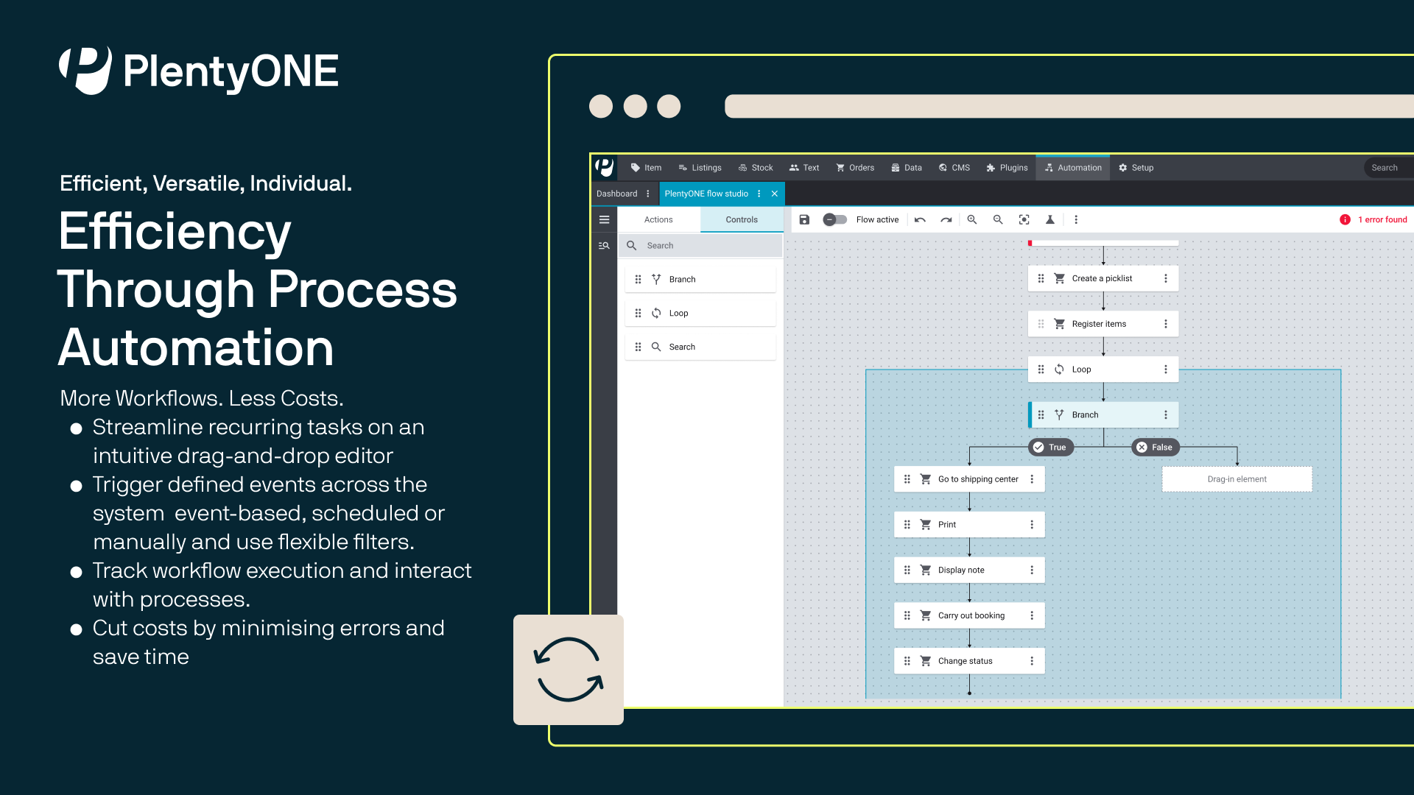This screenshot has width=1414, height=795.
Task: Open the hamburger sidebar menu icon
Action: (604, 219)
